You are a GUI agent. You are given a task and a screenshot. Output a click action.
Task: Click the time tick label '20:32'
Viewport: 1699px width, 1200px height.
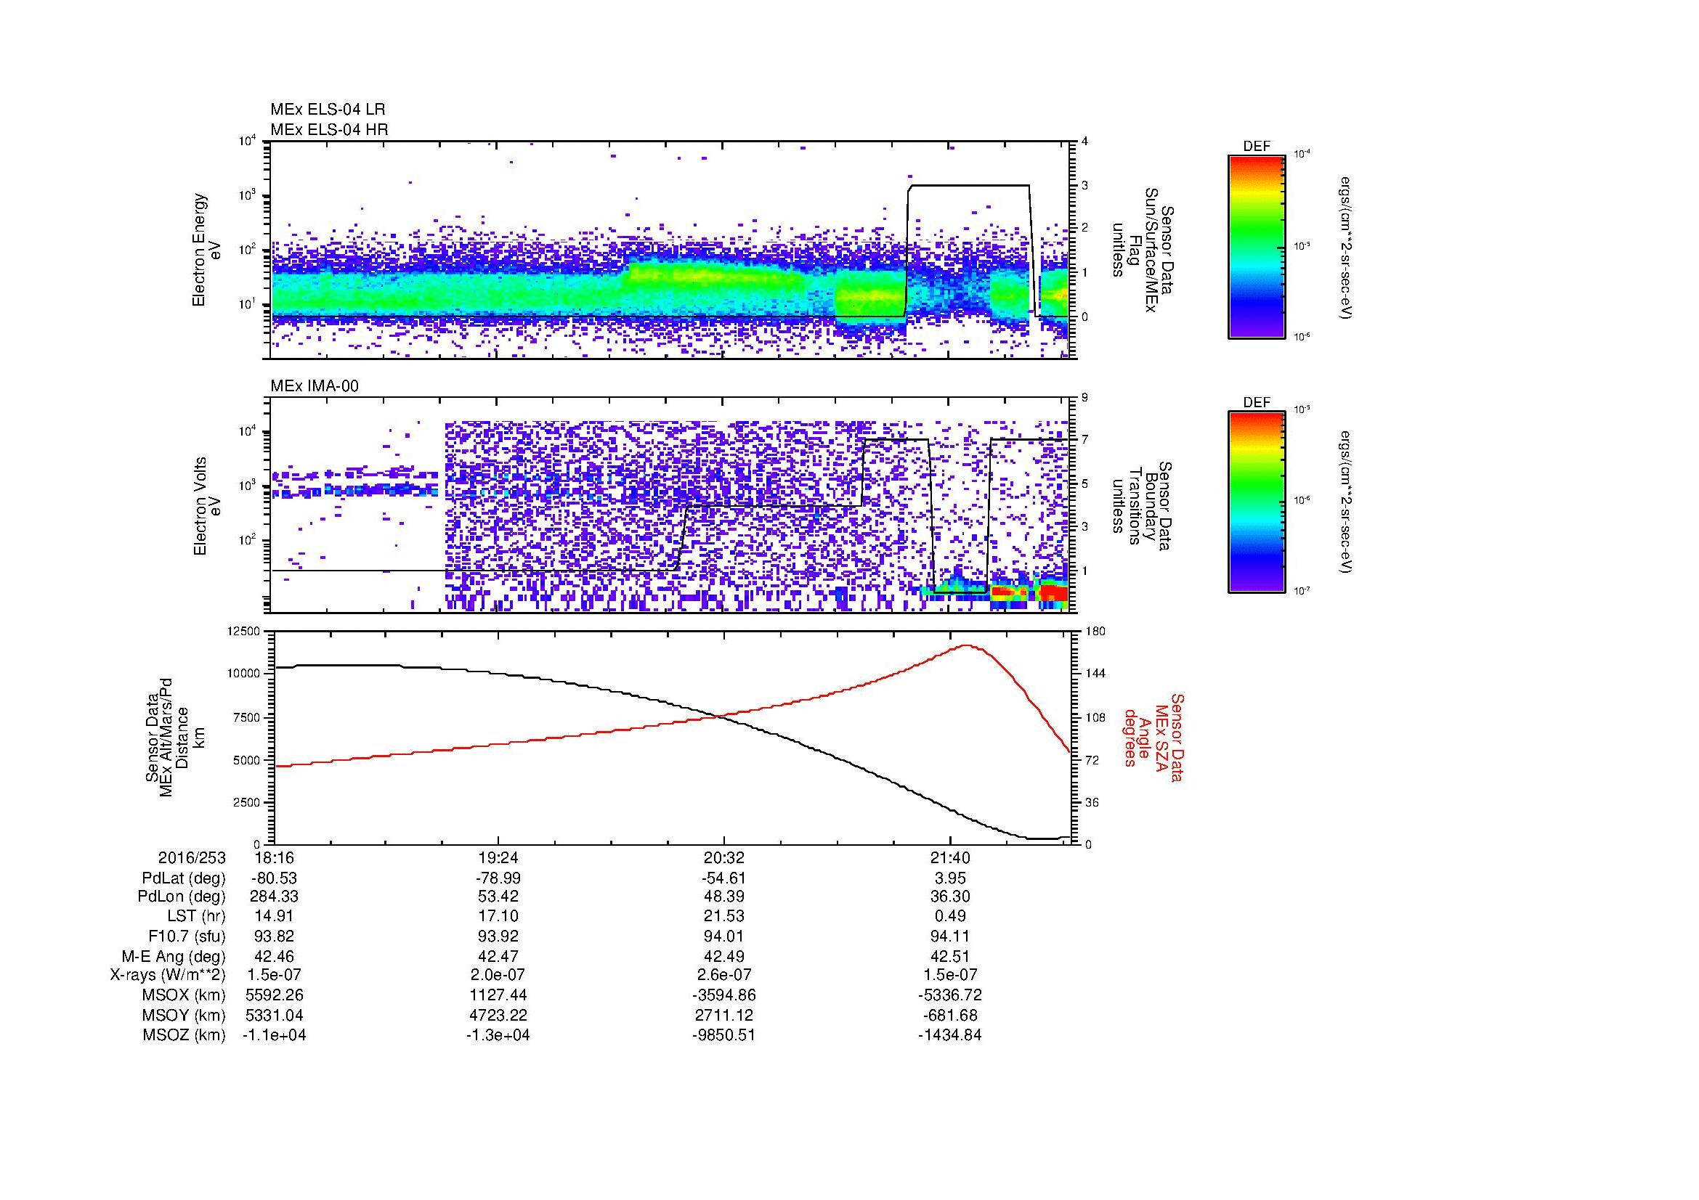723,858
